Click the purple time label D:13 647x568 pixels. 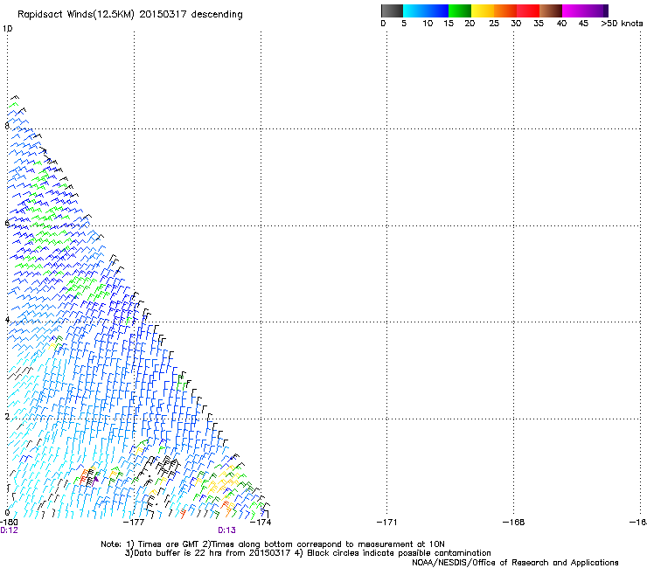(x=227, y=530)
